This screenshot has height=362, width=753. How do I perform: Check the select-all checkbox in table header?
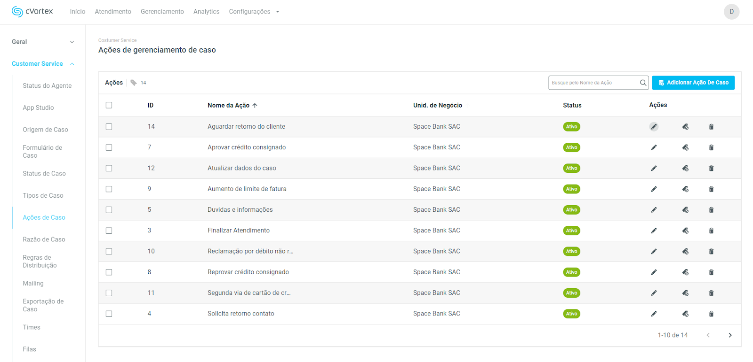point(109,105)
